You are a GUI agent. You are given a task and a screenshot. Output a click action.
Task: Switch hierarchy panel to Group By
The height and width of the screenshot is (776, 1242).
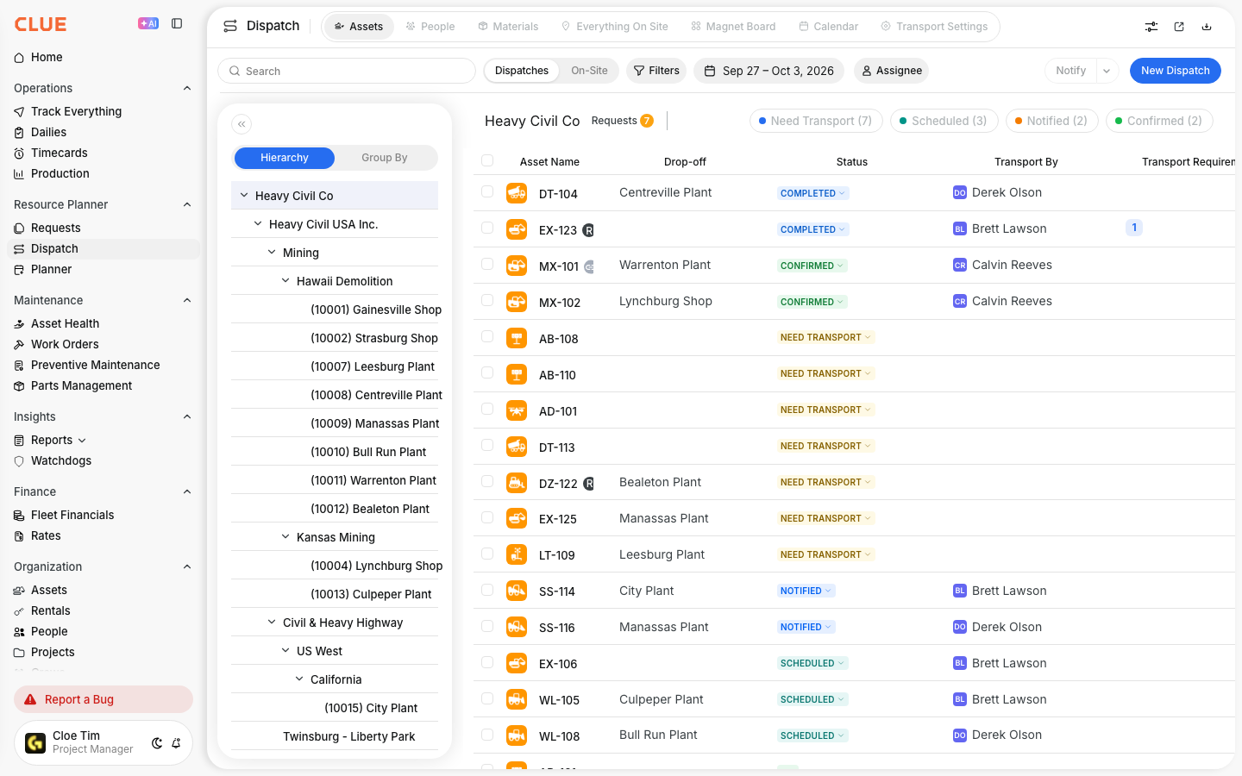[385, 158]
